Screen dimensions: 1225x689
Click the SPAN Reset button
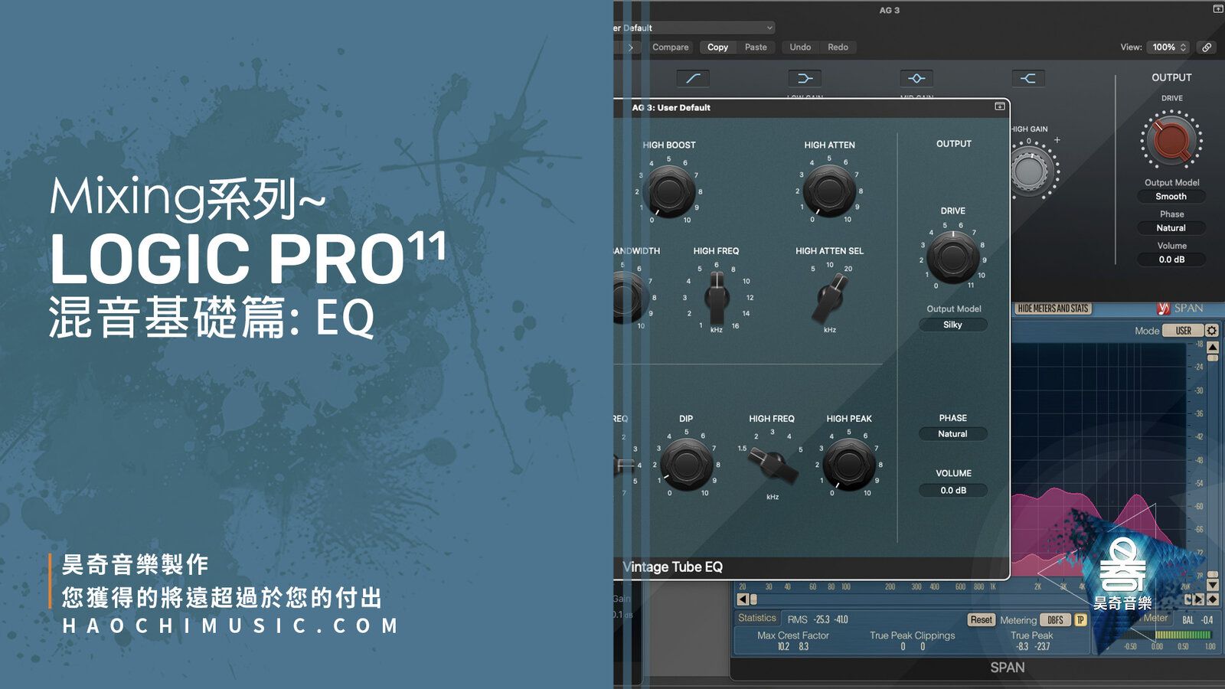click(x=981, y=620)
